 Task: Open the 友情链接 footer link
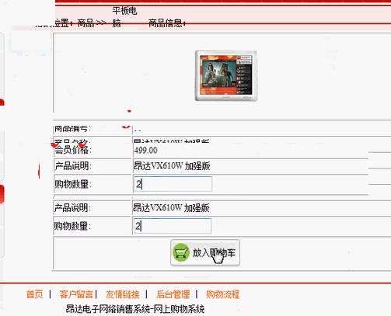[x=122, y=294]
